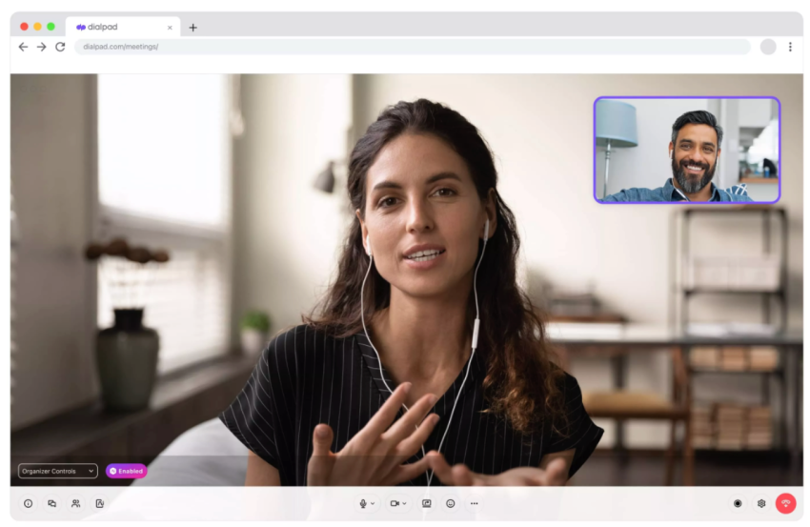This screenshot has height=527, width=810.
Task: Mute the microphone
Action: point(363,503)
